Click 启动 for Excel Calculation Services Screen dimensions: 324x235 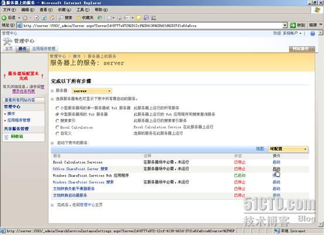277,162
